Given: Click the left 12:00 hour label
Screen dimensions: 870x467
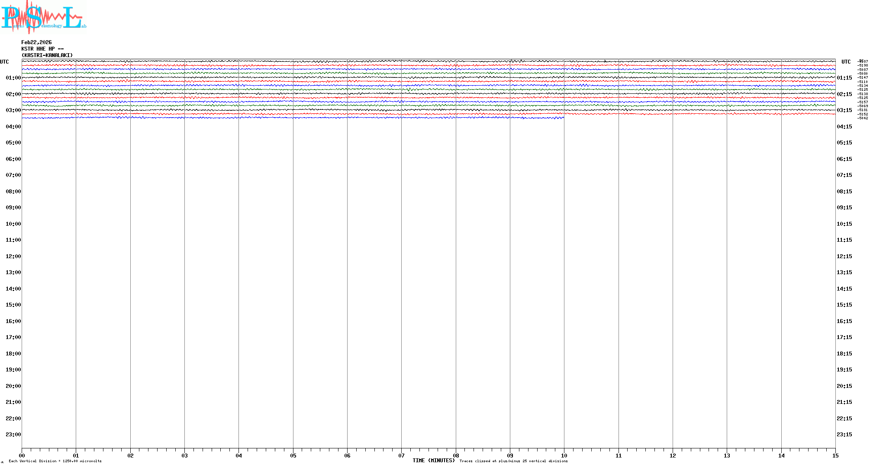Looking at the screenshot, I should (x=13, y=256).
